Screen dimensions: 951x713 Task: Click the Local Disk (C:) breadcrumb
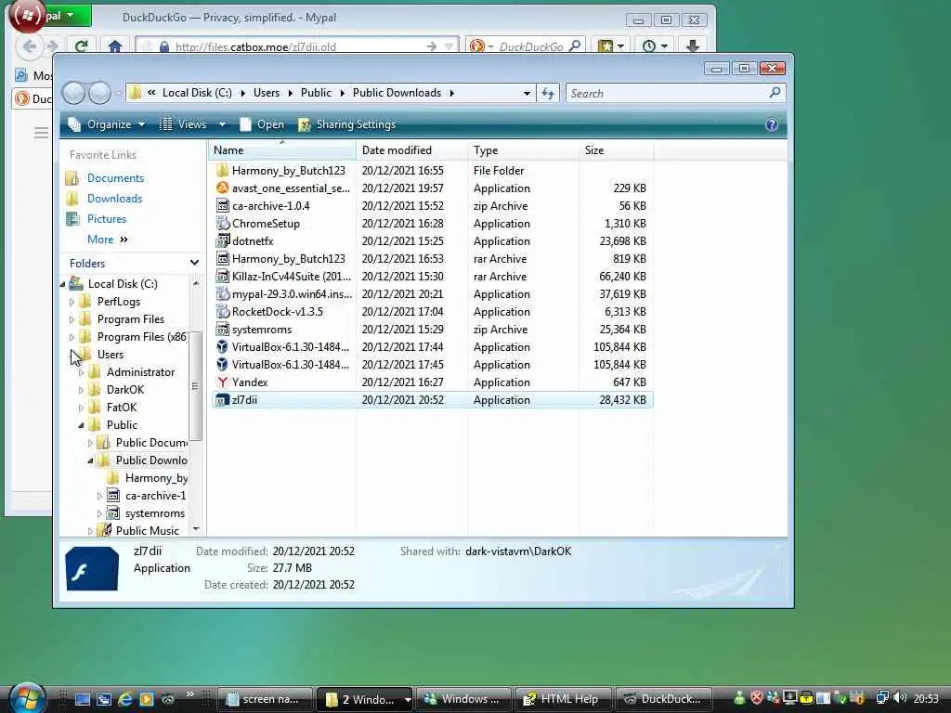click(x=197, y=93)
